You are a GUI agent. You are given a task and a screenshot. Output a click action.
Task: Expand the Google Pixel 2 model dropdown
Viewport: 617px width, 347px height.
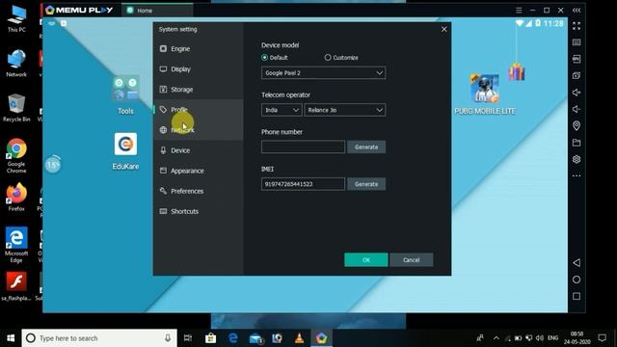(x=323, y=73)
